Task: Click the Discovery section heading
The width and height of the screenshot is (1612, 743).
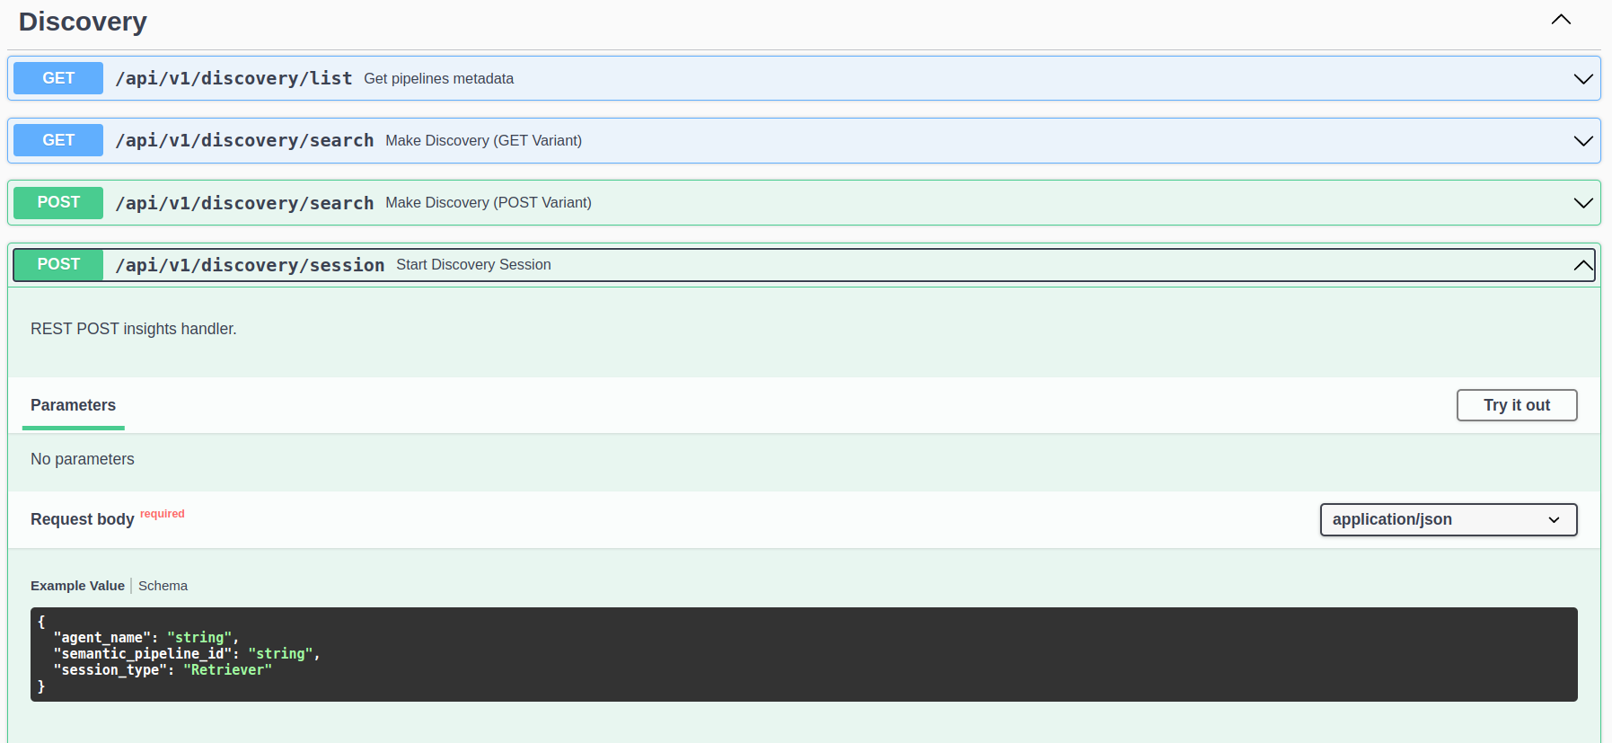Action: (83, 22)
